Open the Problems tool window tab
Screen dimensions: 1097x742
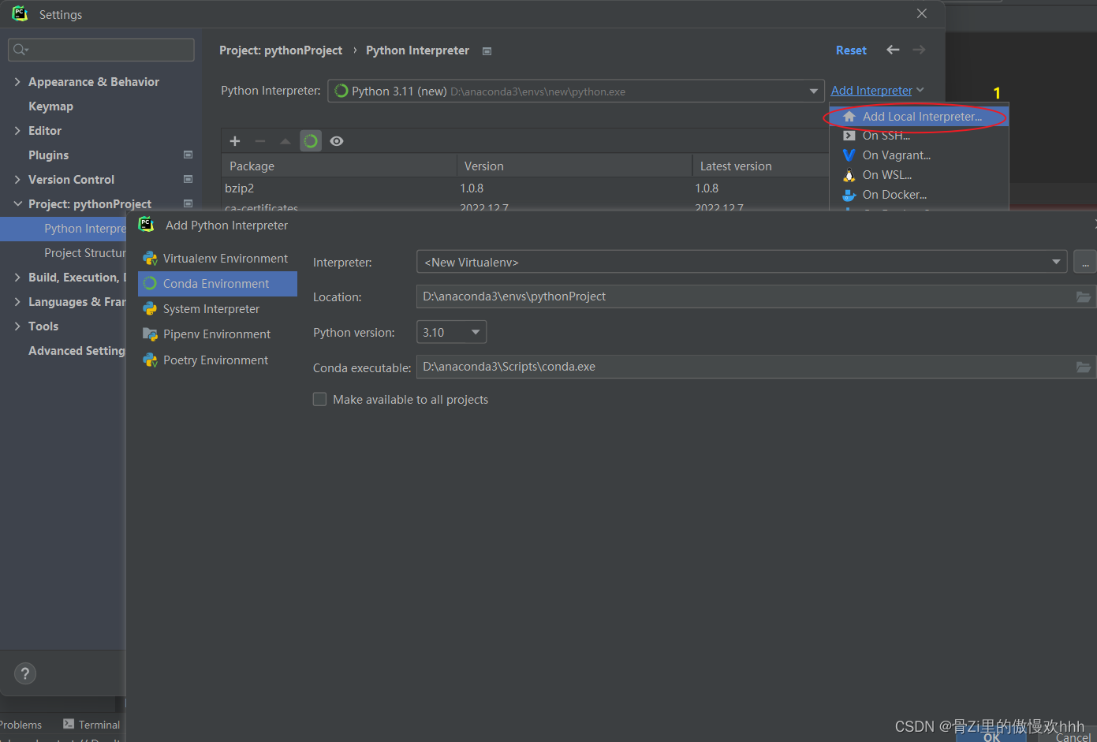[21, 725]
